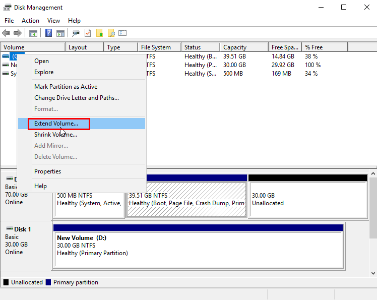Screen dimensions: 377x300
Task: Click the yellow folder up-arrow icon
Action: pyautogui.click(x=99, y=33)
